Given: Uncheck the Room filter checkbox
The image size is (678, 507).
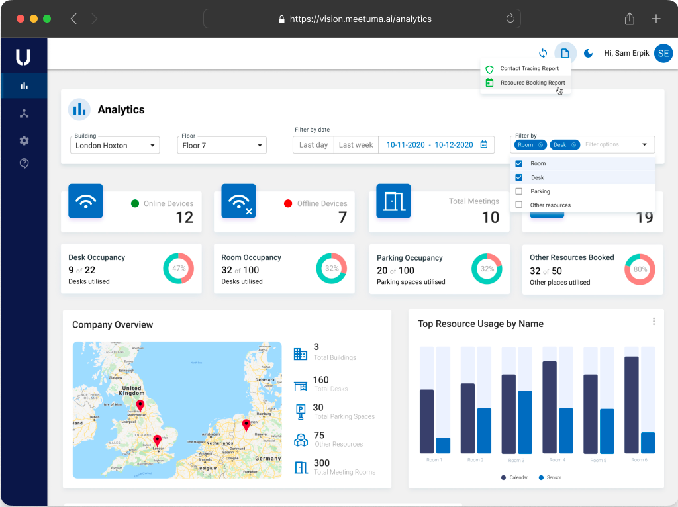Looking at the screenshot, I should click(519, 163).
